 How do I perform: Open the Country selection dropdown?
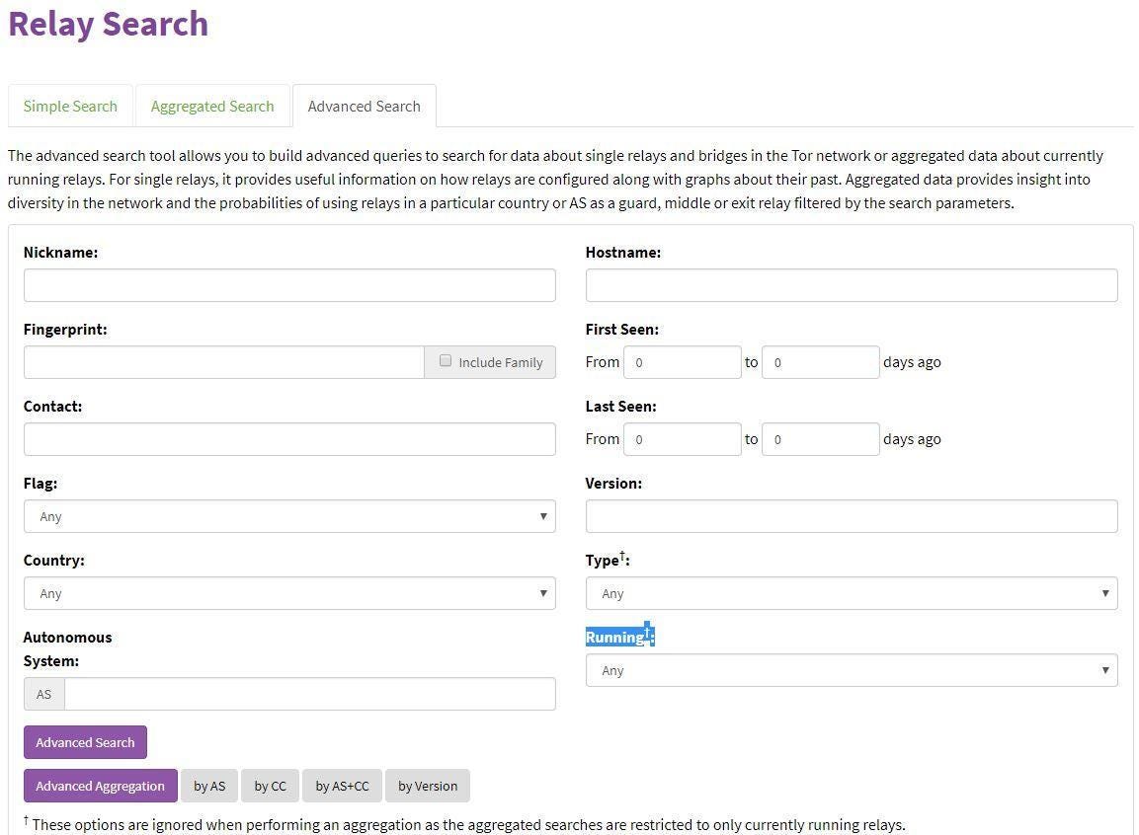(289, 592)
